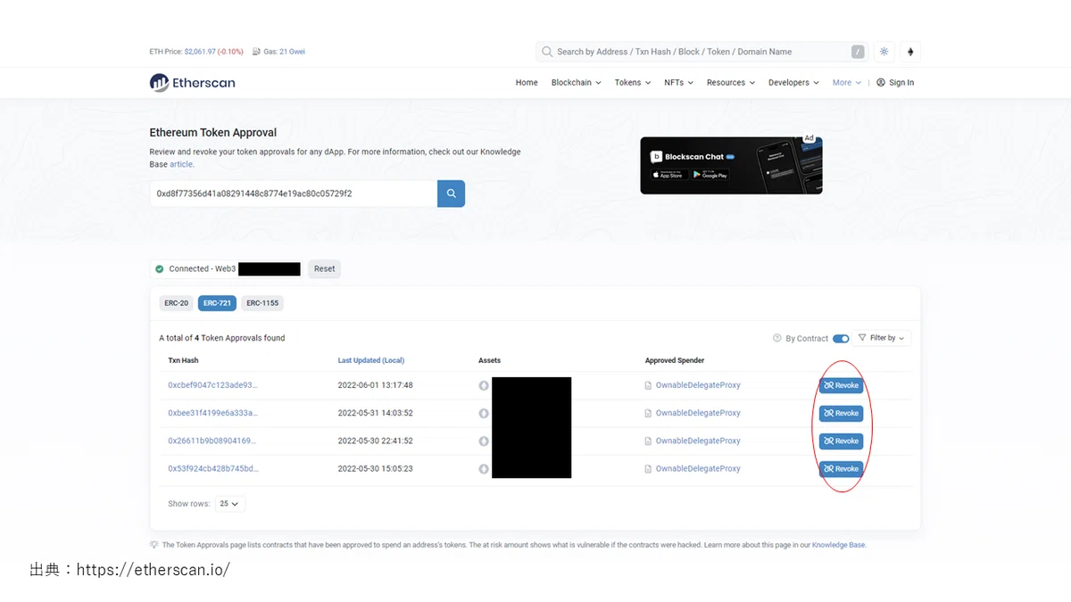Screen dimensions: 1071x602
Task: Open Show rows 25 dropdown
Action: (230, 504)
